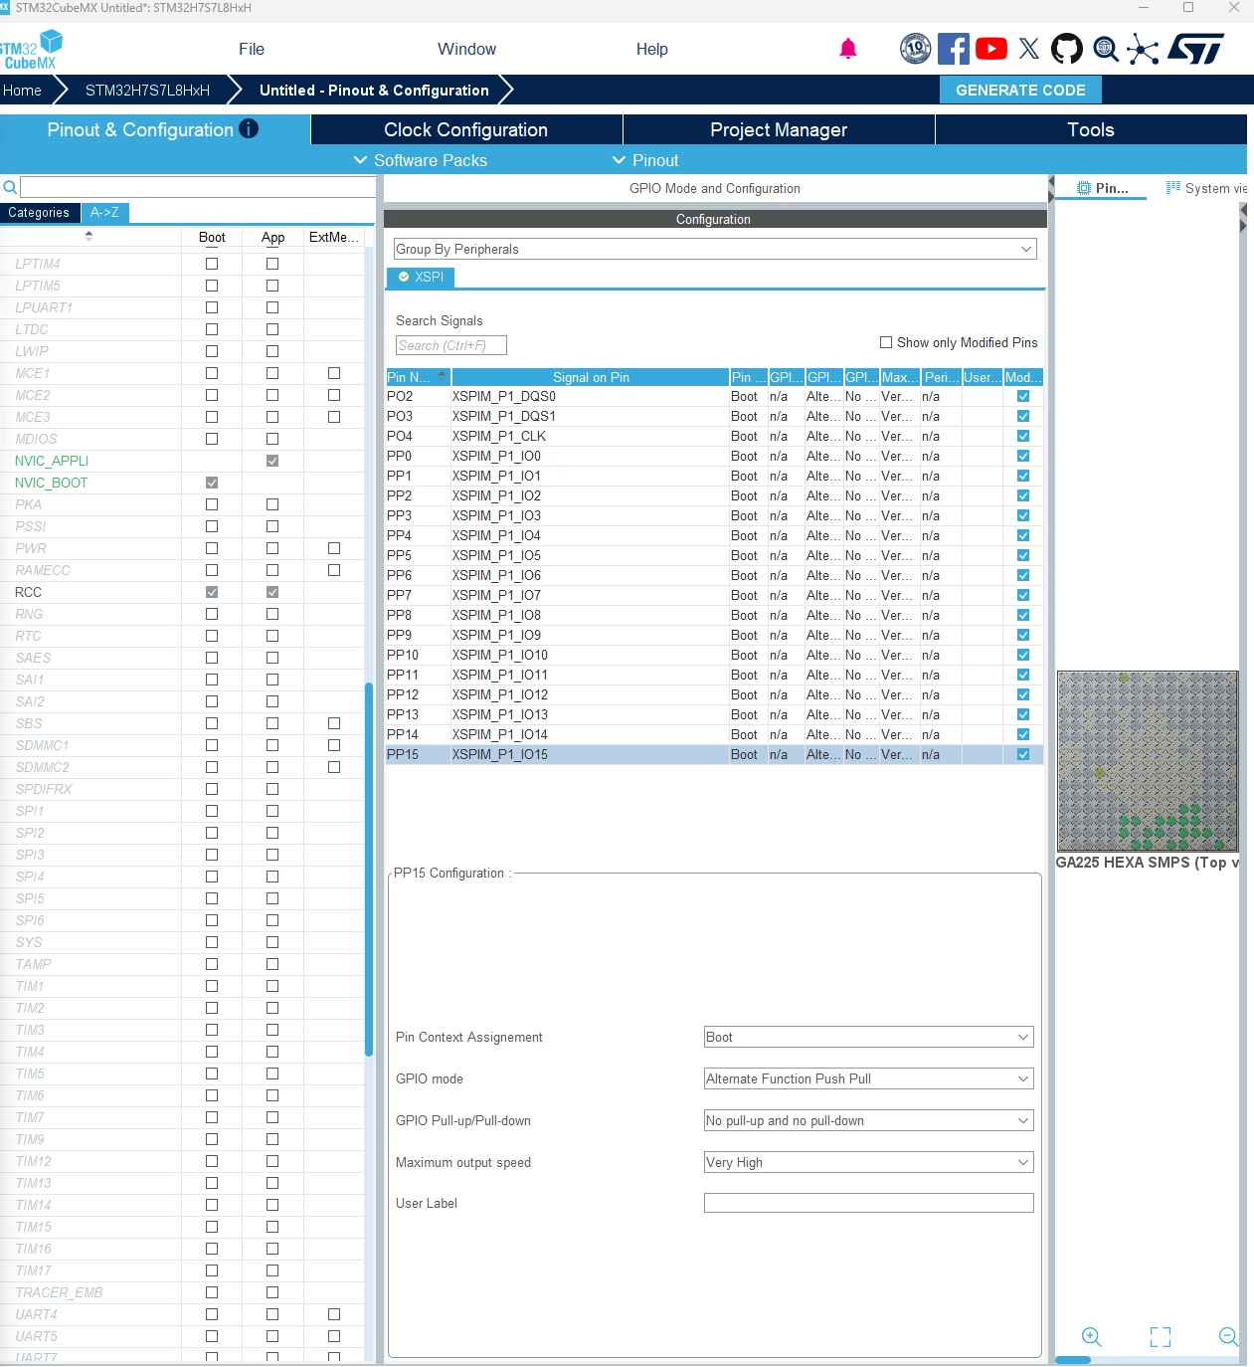This screenshot has height=1367, width=1254.
Task: Open the Maximum output speed dropdown
Action: [869, 1162]
